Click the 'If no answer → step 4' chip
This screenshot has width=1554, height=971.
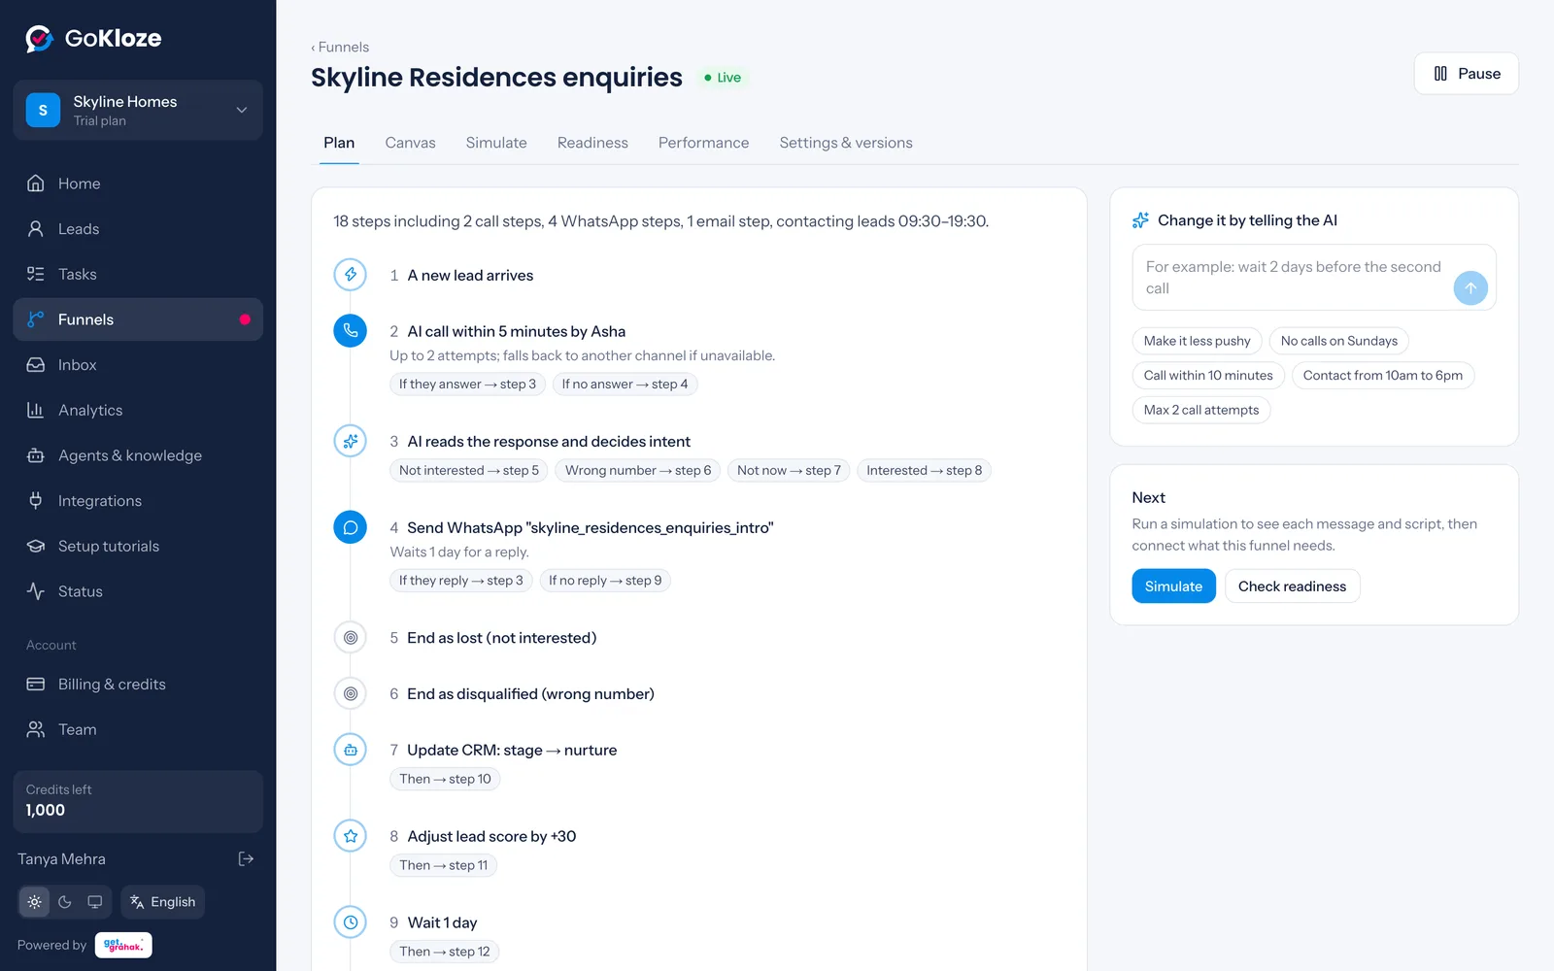click(x=625, y=385)
